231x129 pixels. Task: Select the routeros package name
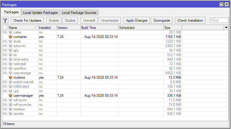pos(19,77)
